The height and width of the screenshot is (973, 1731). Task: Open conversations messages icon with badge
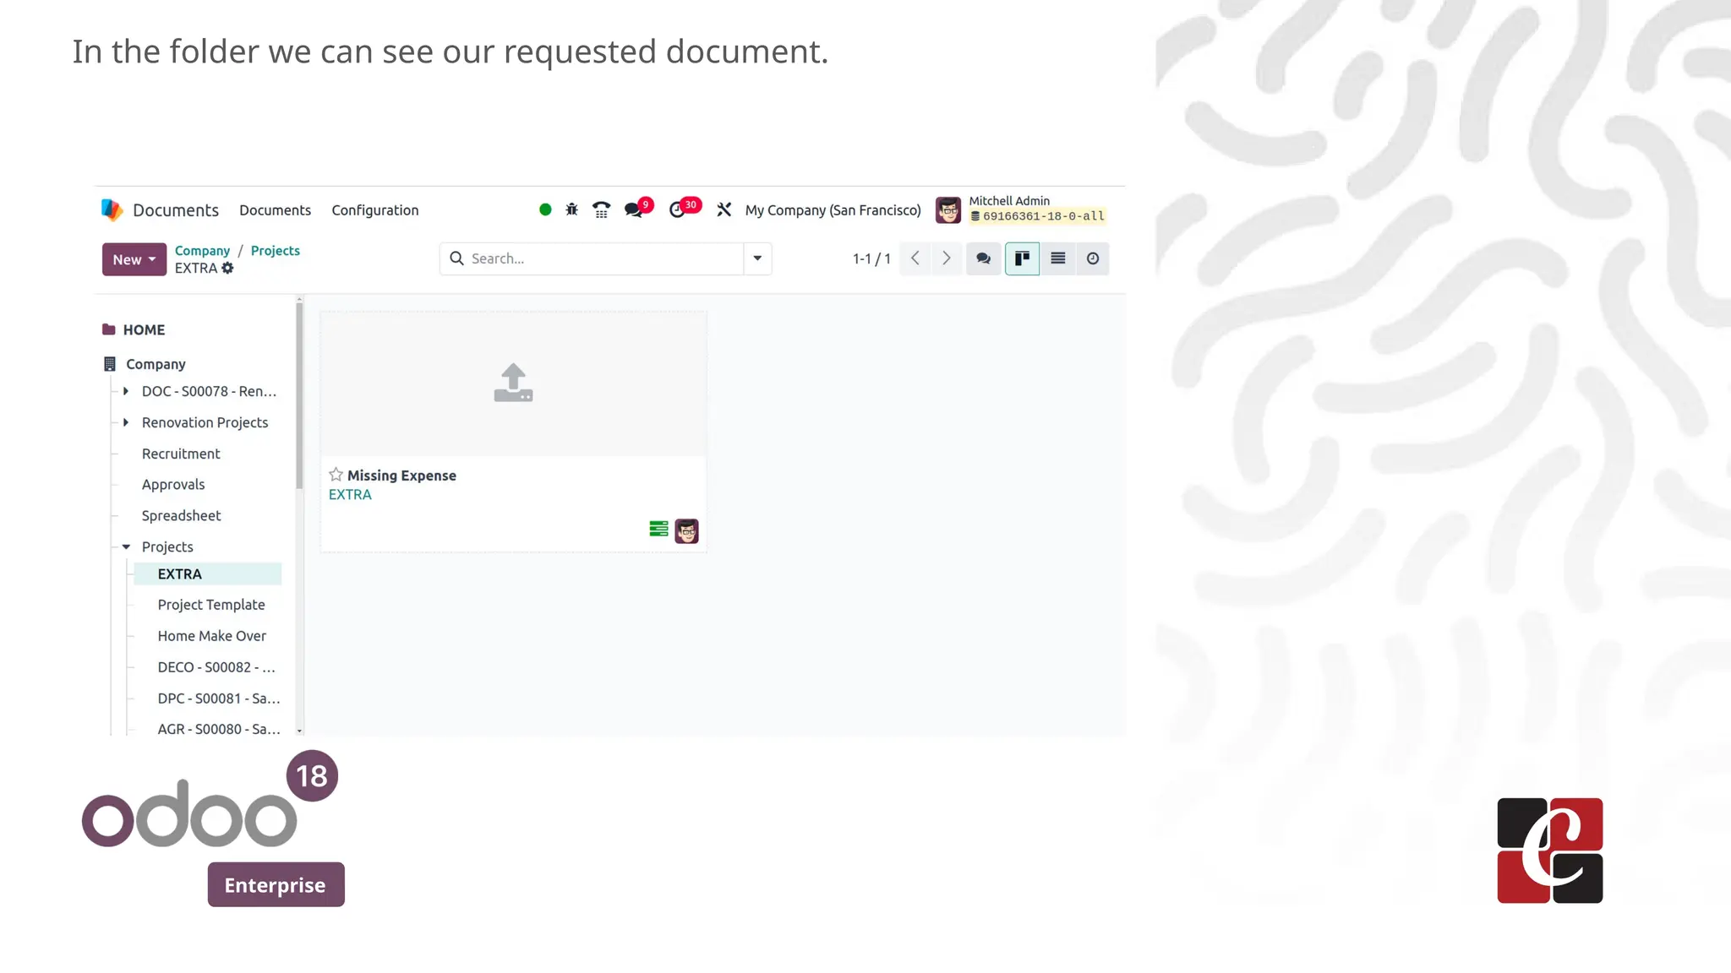tap(634, 209)
